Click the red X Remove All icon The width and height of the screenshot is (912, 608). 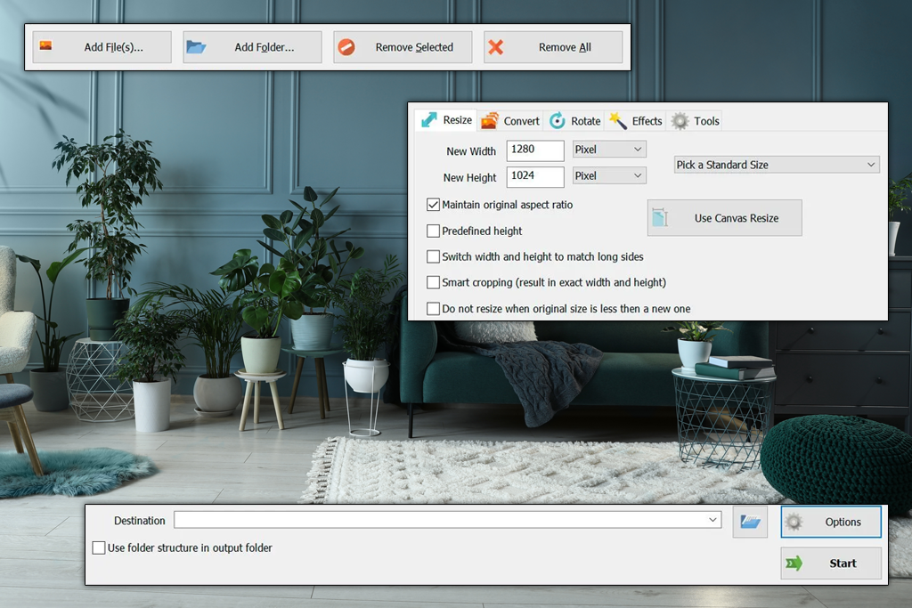coord(495,47)
